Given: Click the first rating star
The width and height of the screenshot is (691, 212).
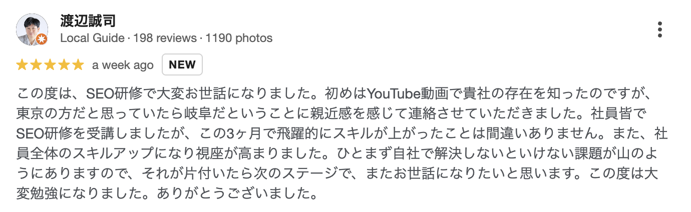Looking at the screenshot, I should pyautogui.click(x=22, y=65).
